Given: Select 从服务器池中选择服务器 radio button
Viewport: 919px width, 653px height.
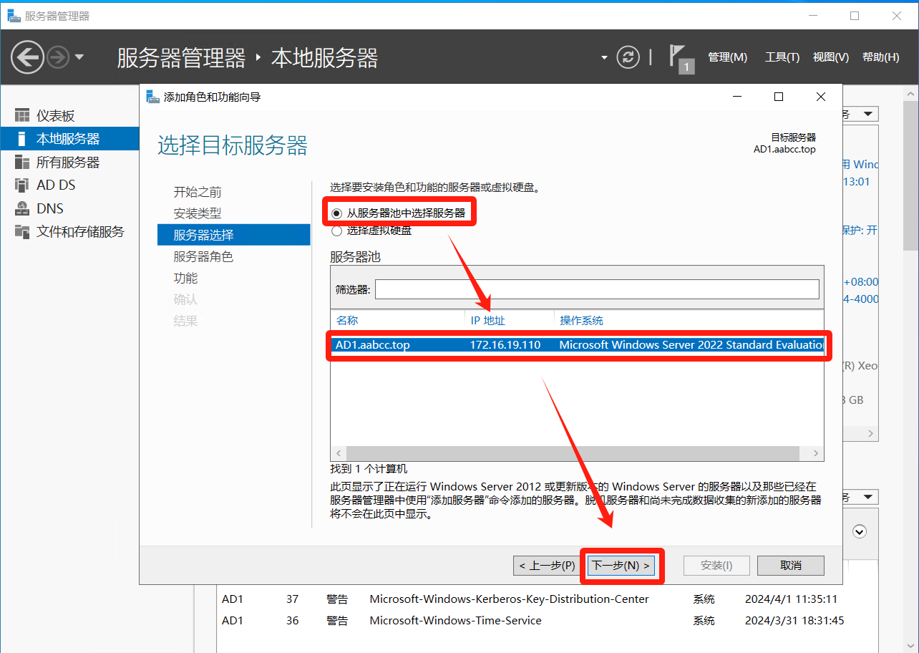Looking at the screenshot, I should click(x=337, y=213).
